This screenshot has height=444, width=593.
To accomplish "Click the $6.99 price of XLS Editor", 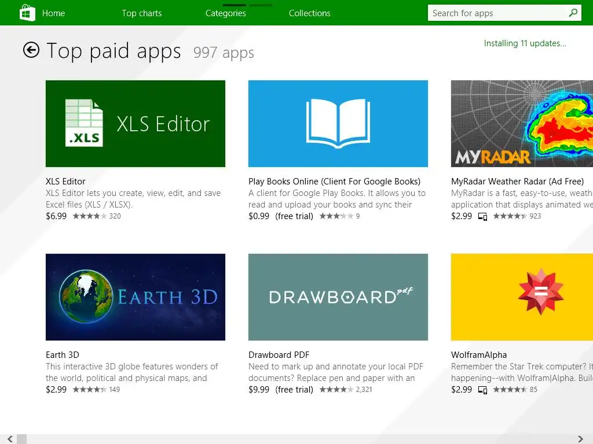I will (56, 216).
